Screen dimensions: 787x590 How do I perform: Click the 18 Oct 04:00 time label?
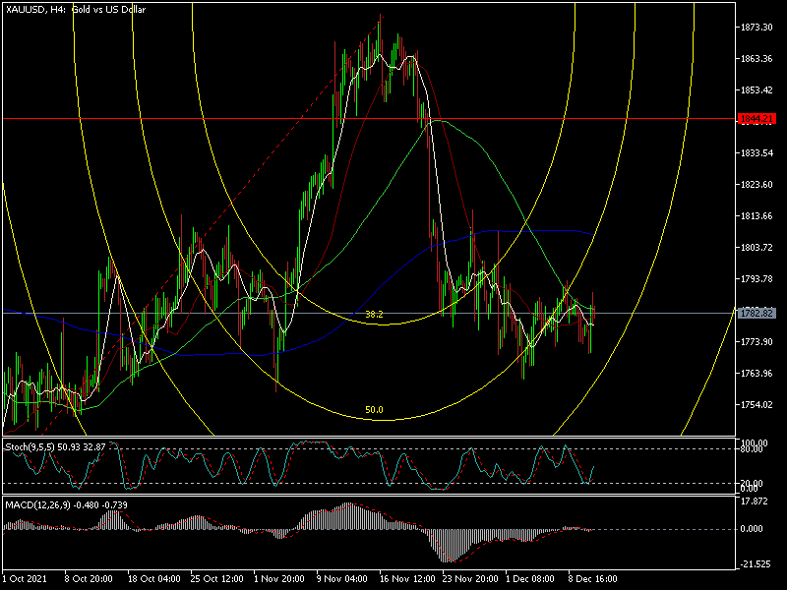point(151,580)
